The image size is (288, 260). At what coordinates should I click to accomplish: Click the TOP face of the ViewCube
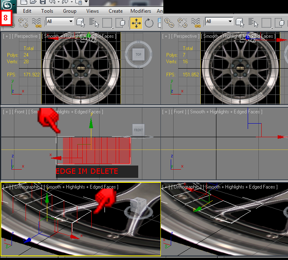[x=138, y=54]
